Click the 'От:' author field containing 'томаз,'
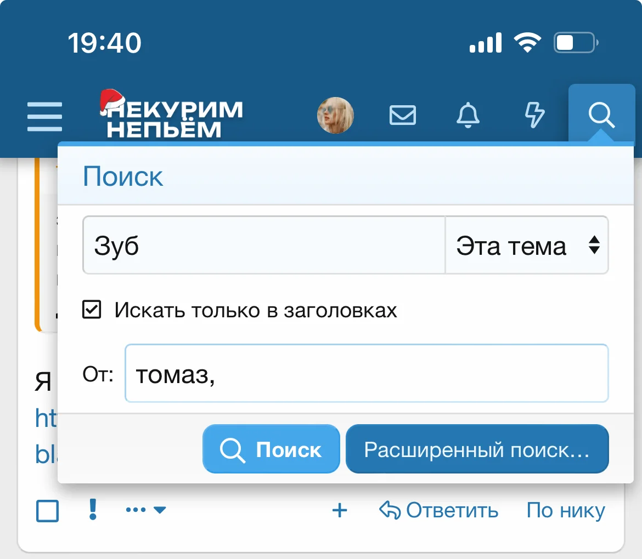642x559 pixels. click(x=367, y=374)
